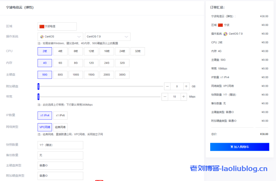The image size is (276, 181).
Task: Open the 快照数量 selection field
Action: tap(60, 145)
